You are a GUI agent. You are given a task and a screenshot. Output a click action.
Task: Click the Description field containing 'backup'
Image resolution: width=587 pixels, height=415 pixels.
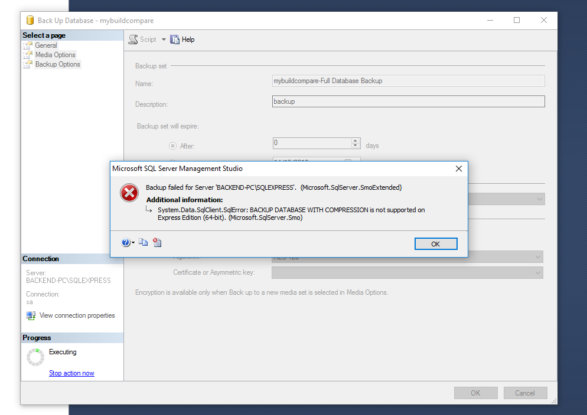point(408,101)
